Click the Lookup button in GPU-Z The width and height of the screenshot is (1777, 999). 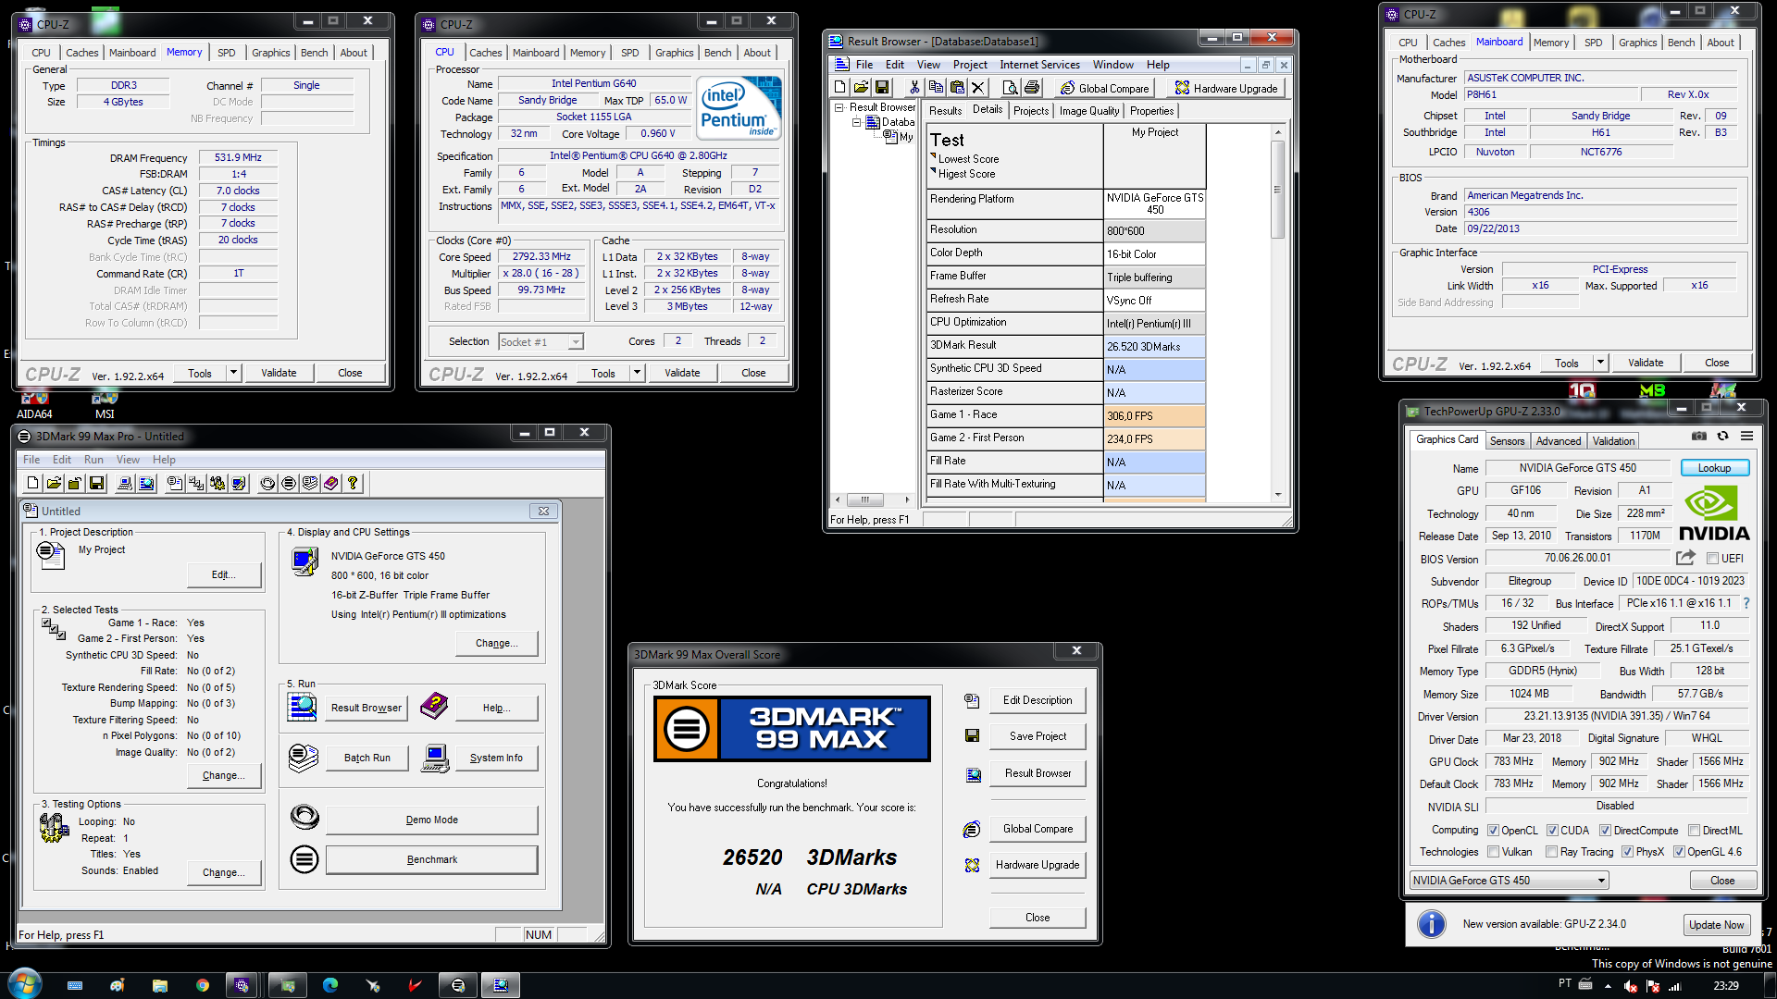(x=1714, y=468)
